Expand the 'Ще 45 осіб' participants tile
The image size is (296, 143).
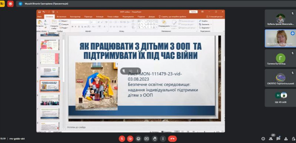tap(280, 98)
